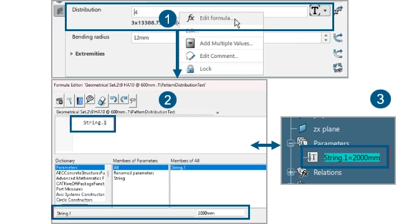
Task: Collapse the Parameters node in the tree
Action: (291, 143)
